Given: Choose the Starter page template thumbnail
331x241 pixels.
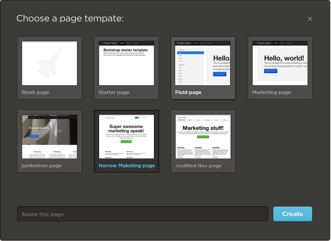Looking at the screenshot, I should tap(127, 63).
